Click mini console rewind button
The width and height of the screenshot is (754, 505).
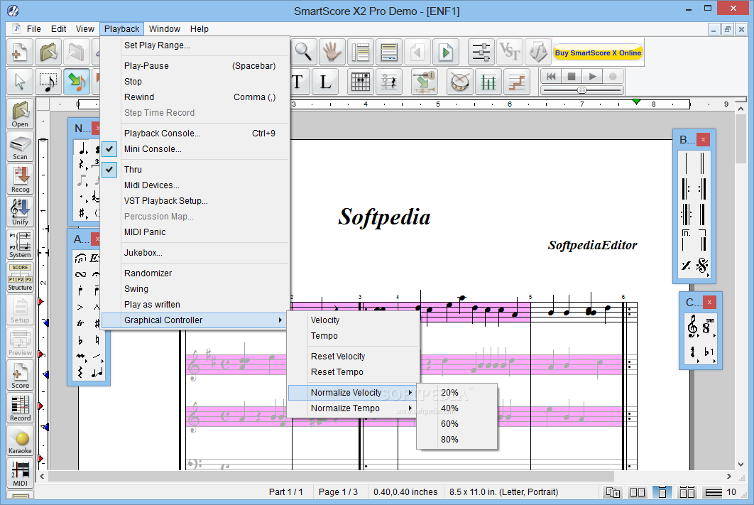(551, 77)
